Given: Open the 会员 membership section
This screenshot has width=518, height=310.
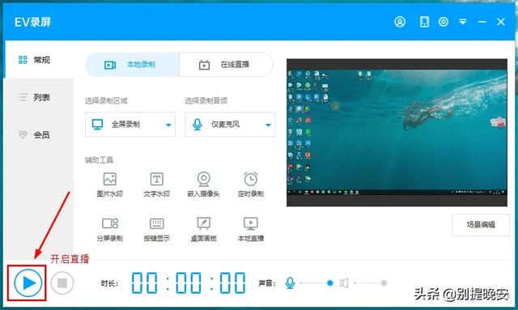Looking at the screenshot, I should click(x=39, y=134).
